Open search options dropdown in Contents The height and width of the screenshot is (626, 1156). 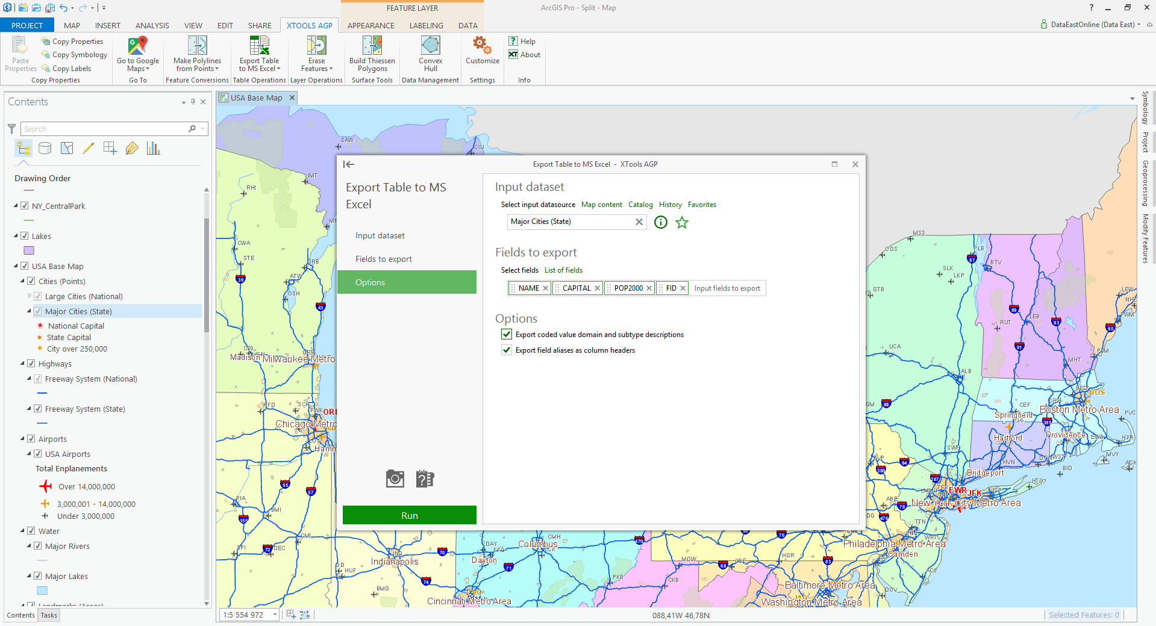(x=203, y=129)
